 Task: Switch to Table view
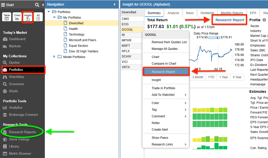7,17
